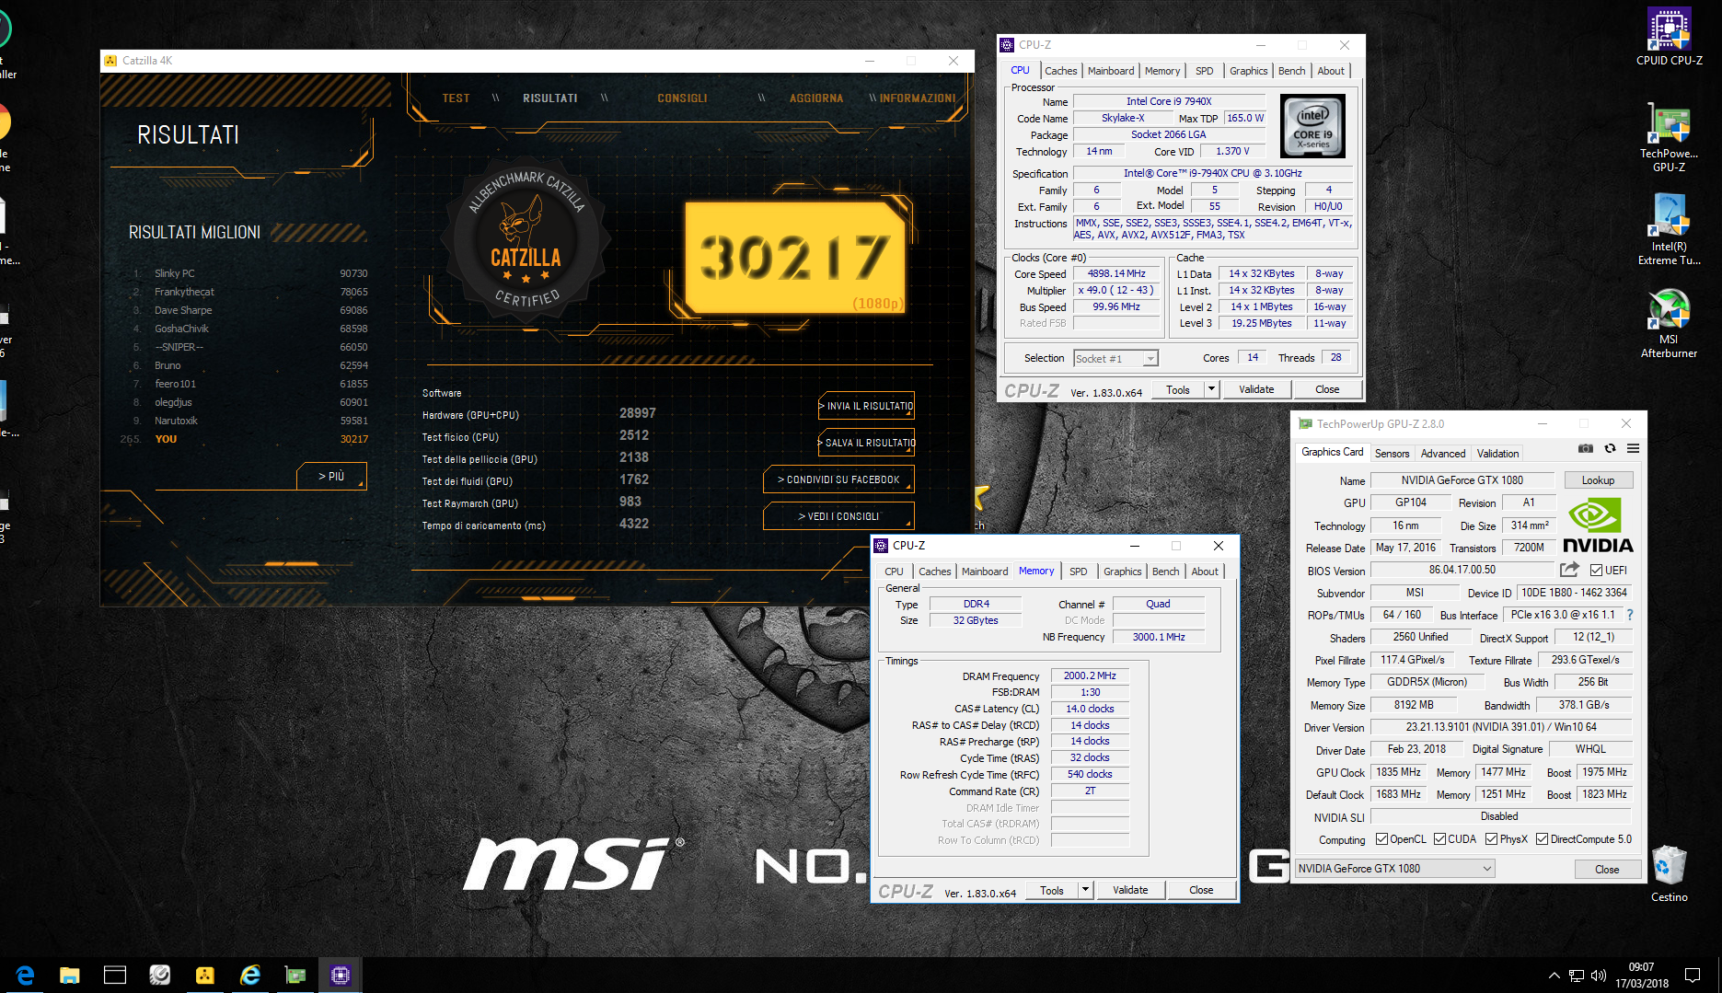The width and height of the screenshot is (1722, 993).
Task: Open MSI Afterburner desktop shortcut
Action: [x=1669, y=322]
